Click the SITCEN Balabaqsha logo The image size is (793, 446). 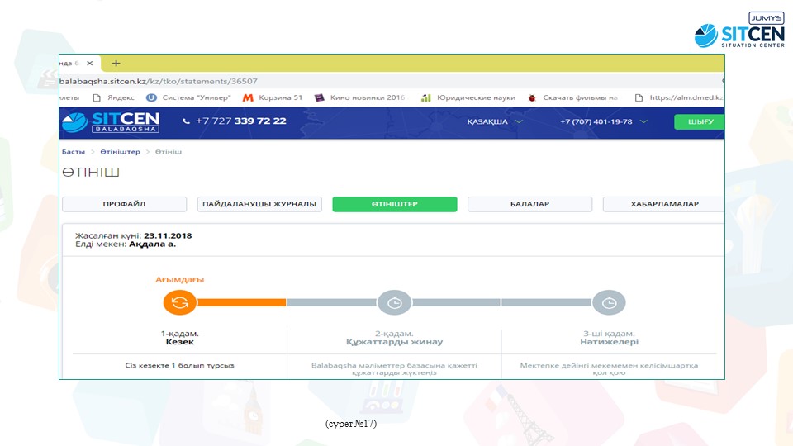pyautogui.click(x=110, y=121)
